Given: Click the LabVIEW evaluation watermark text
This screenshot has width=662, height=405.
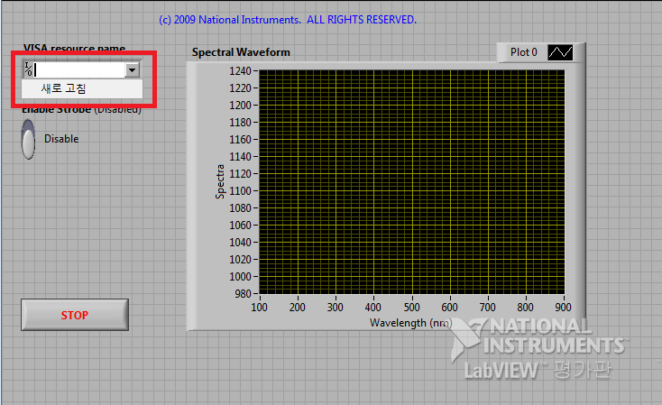Looking at the screenshot, I should coord(542,369).
